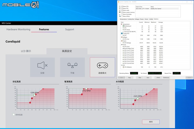Click the icon beside Stress FPU
This screenshot has height=129, width=194.
pyautogui.click(x=120, y=8)
